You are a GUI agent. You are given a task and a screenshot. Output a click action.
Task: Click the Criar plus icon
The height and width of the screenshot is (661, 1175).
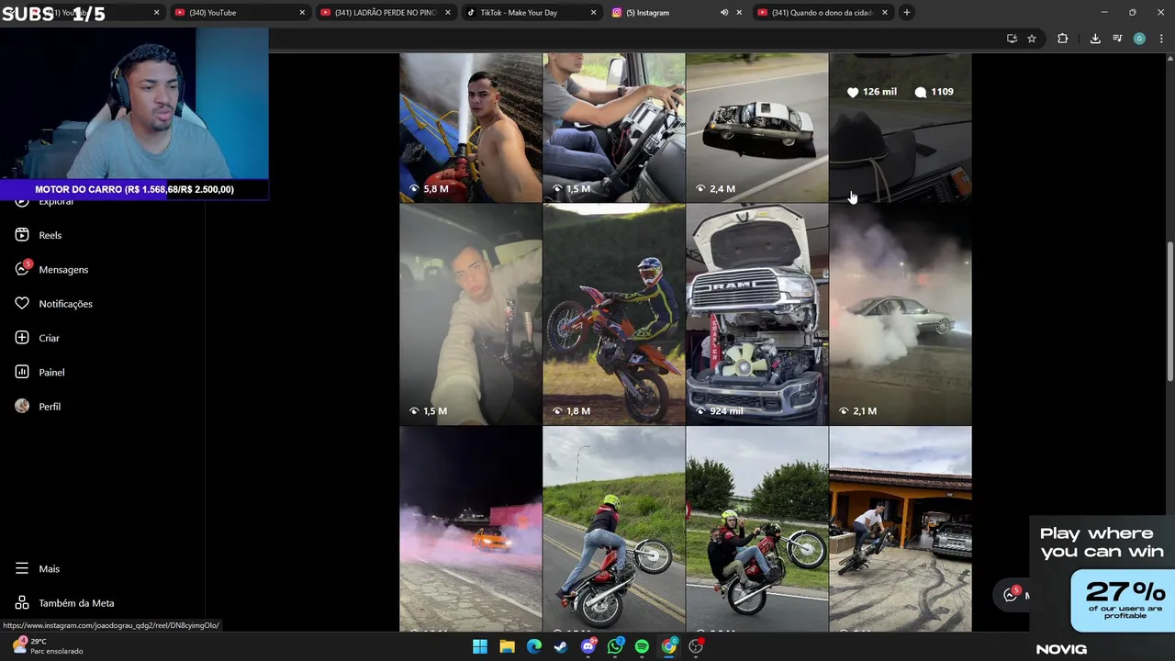pyautogui.click(x=22, y=338)
